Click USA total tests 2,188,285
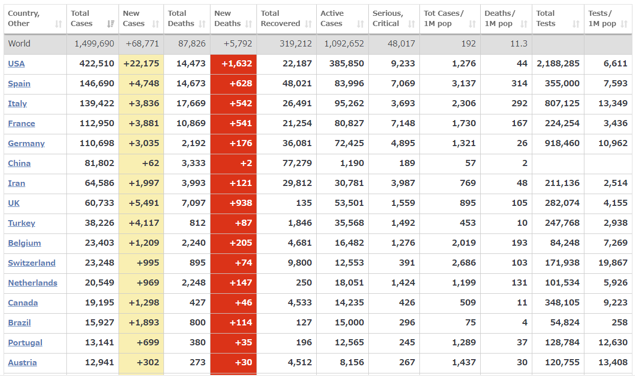The width and height of the screenshot is (635, 376). tap(558, 64)
